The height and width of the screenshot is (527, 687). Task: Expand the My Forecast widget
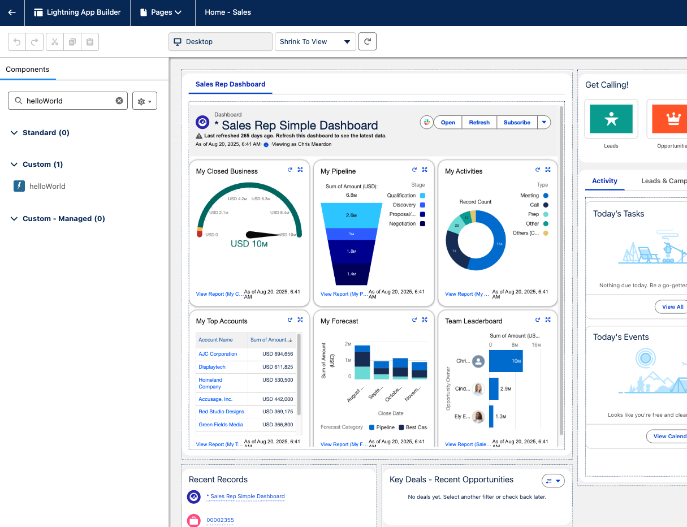(x=425, y=319)
